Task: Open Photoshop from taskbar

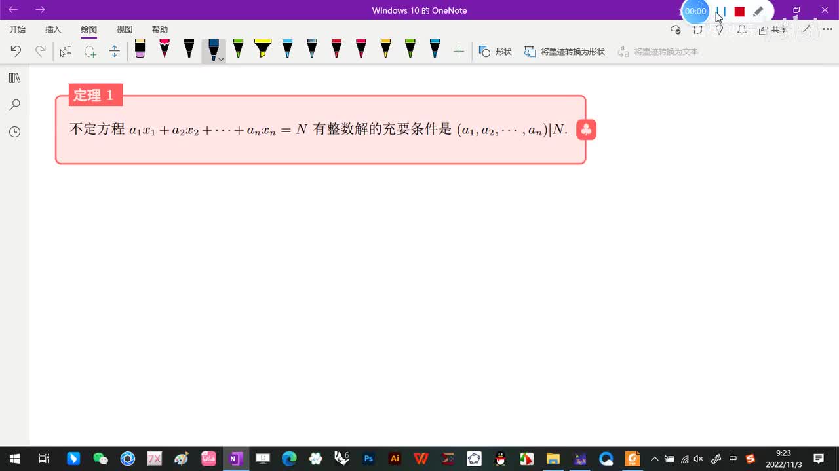Action: tap(368, 459)
